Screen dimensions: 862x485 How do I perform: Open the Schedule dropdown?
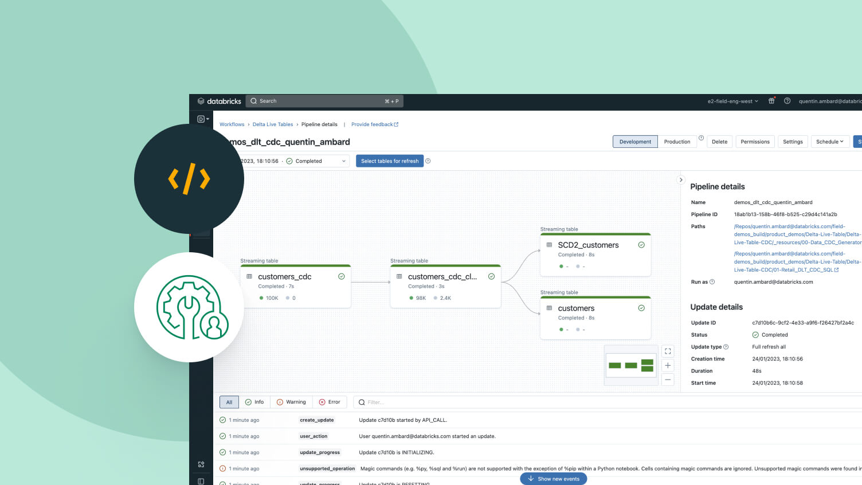(x=830, y=142)
